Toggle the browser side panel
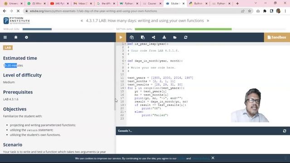The height and width of the screenshot is (163, 290). pos(271,11)
